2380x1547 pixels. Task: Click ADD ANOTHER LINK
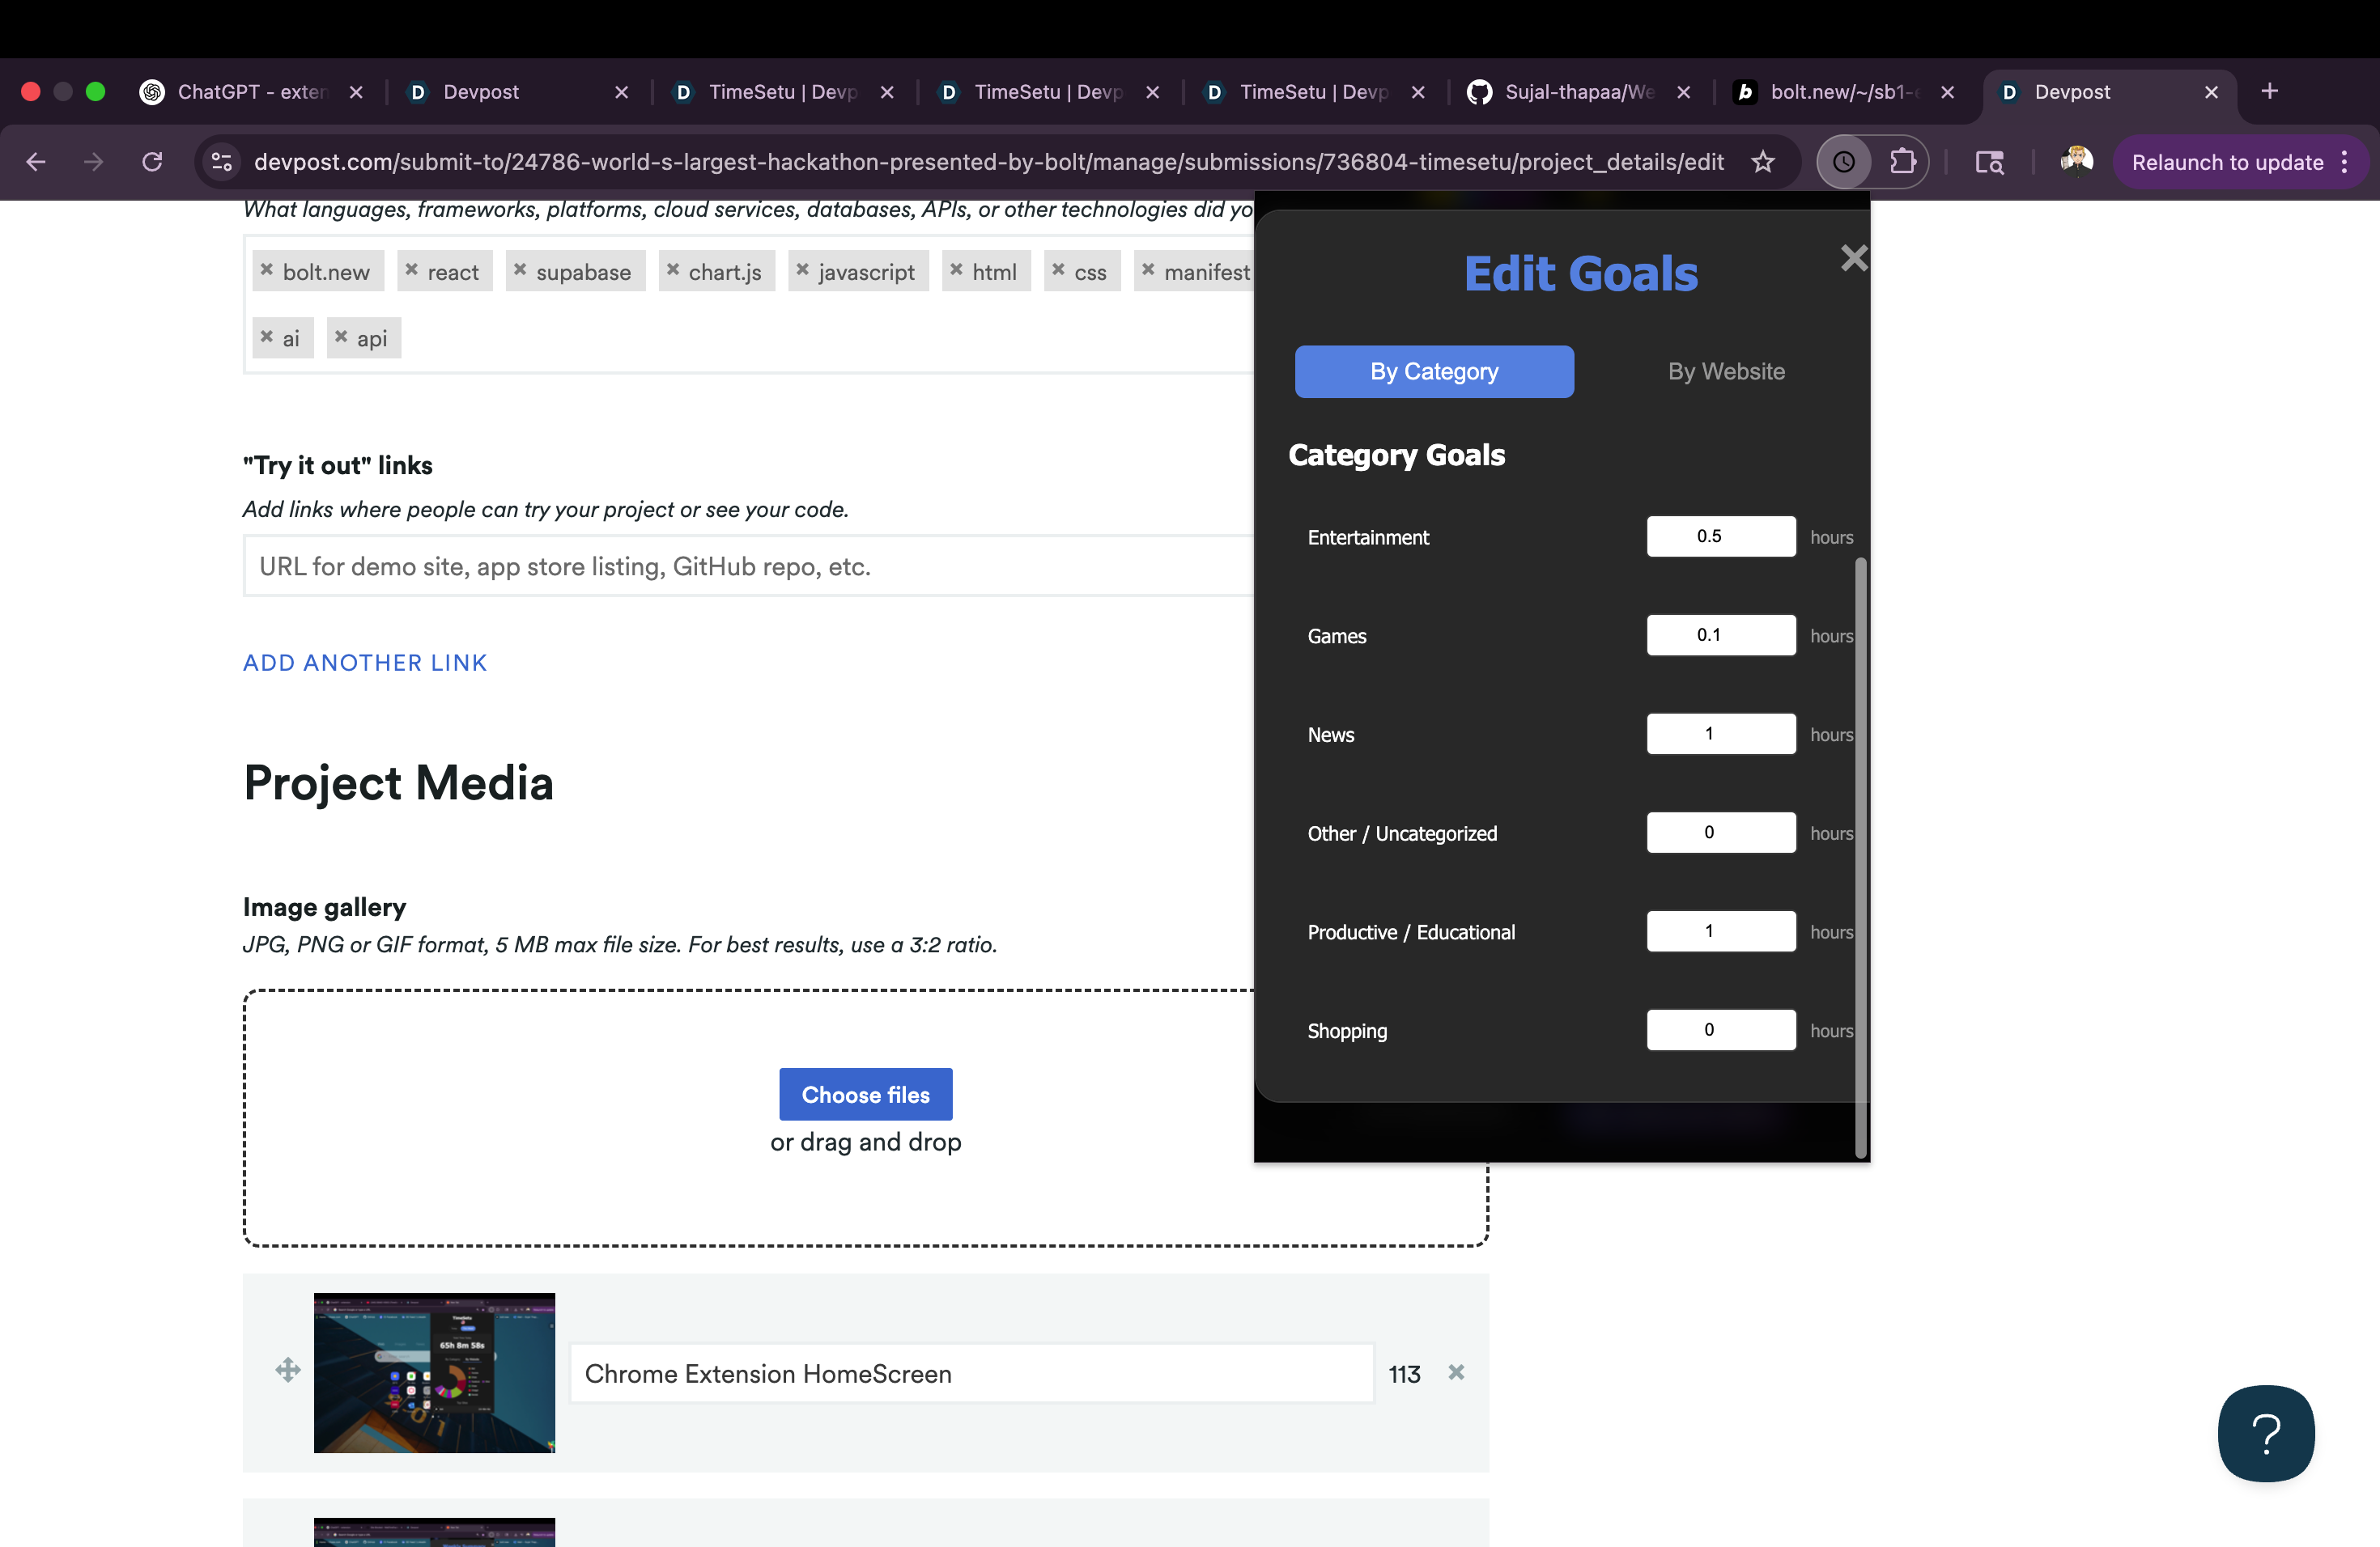tap(365, 663)
